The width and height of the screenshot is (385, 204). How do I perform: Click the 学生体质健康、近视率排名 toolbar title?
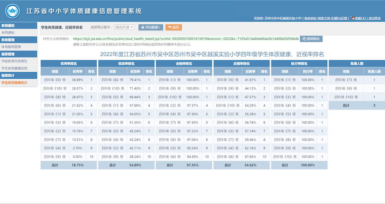[x=62, y=27]
